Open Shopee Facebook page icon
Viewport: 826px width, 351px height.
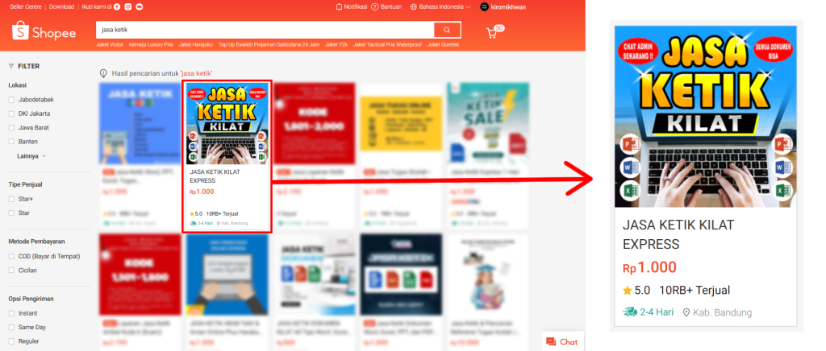[x=117, y=6]
